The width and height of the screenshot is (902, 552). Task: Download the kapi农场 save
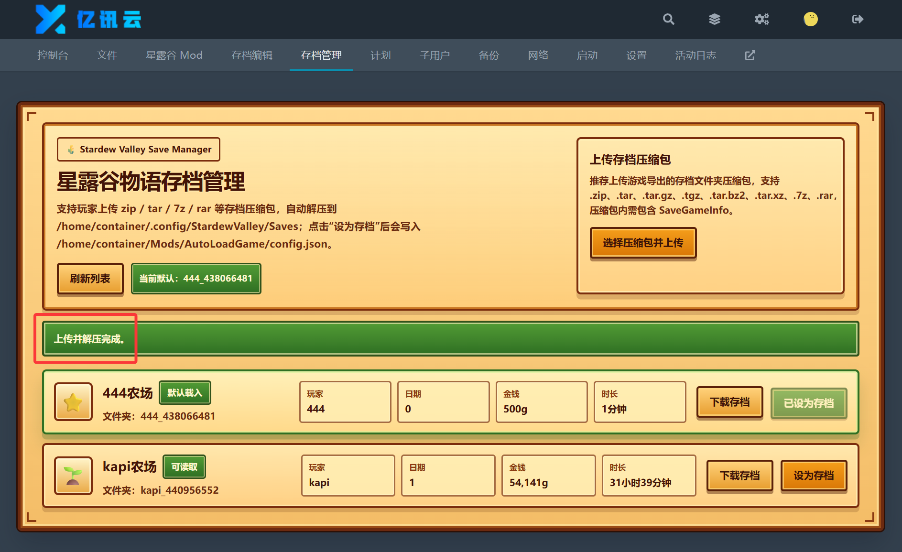point(740,476)
